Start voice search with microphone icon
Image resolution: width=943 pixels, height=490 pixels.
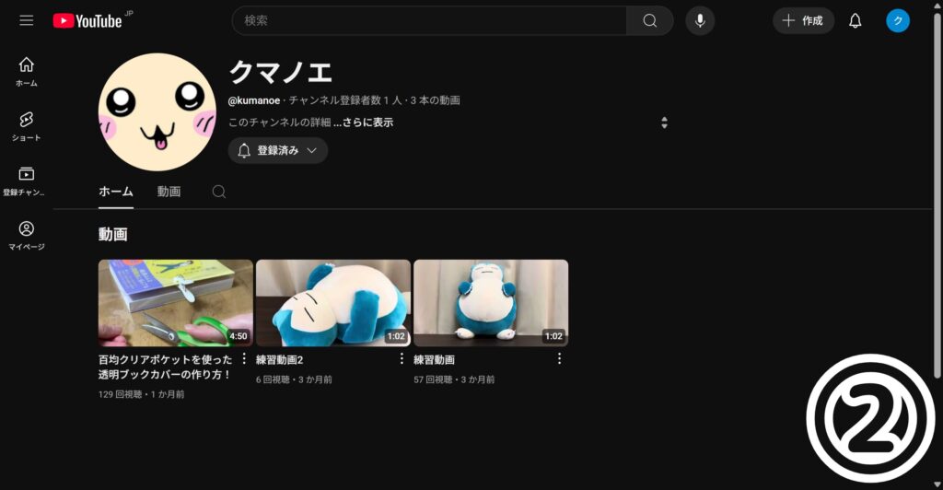tap(700, 20)
